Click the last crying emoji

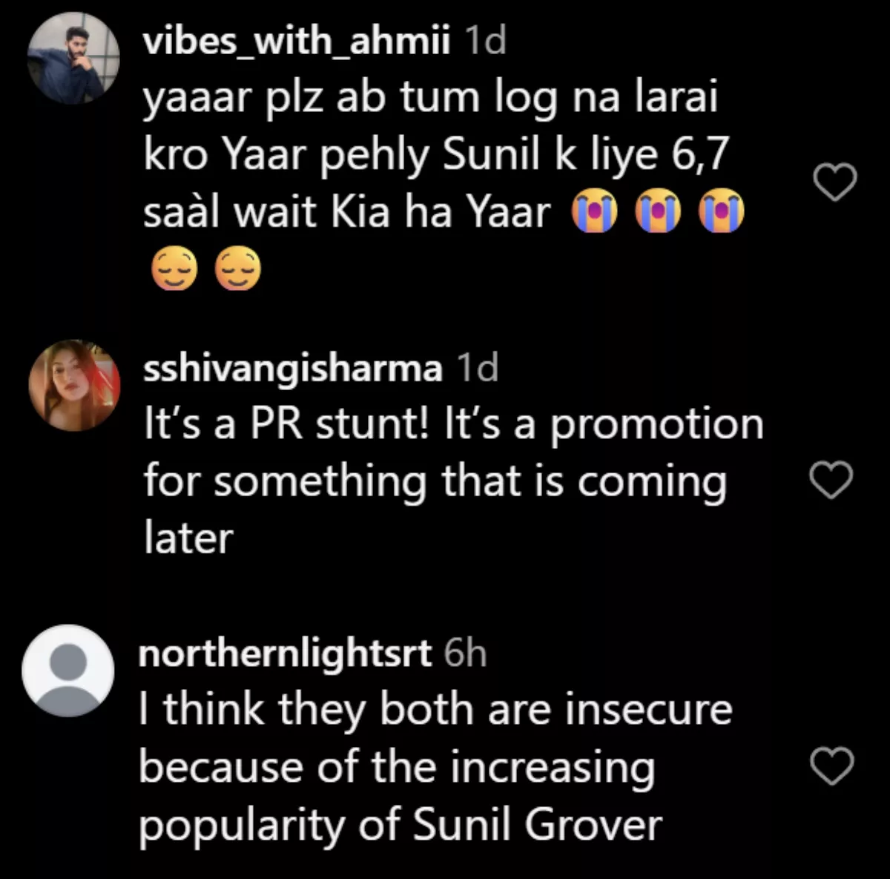[722, 213]
